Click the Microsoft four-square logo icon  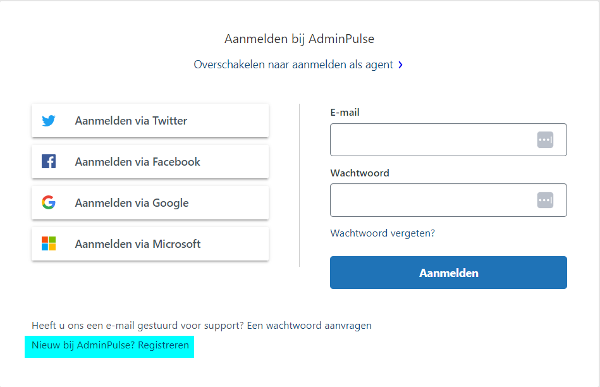pyautogui.click(x=49, y=243)
